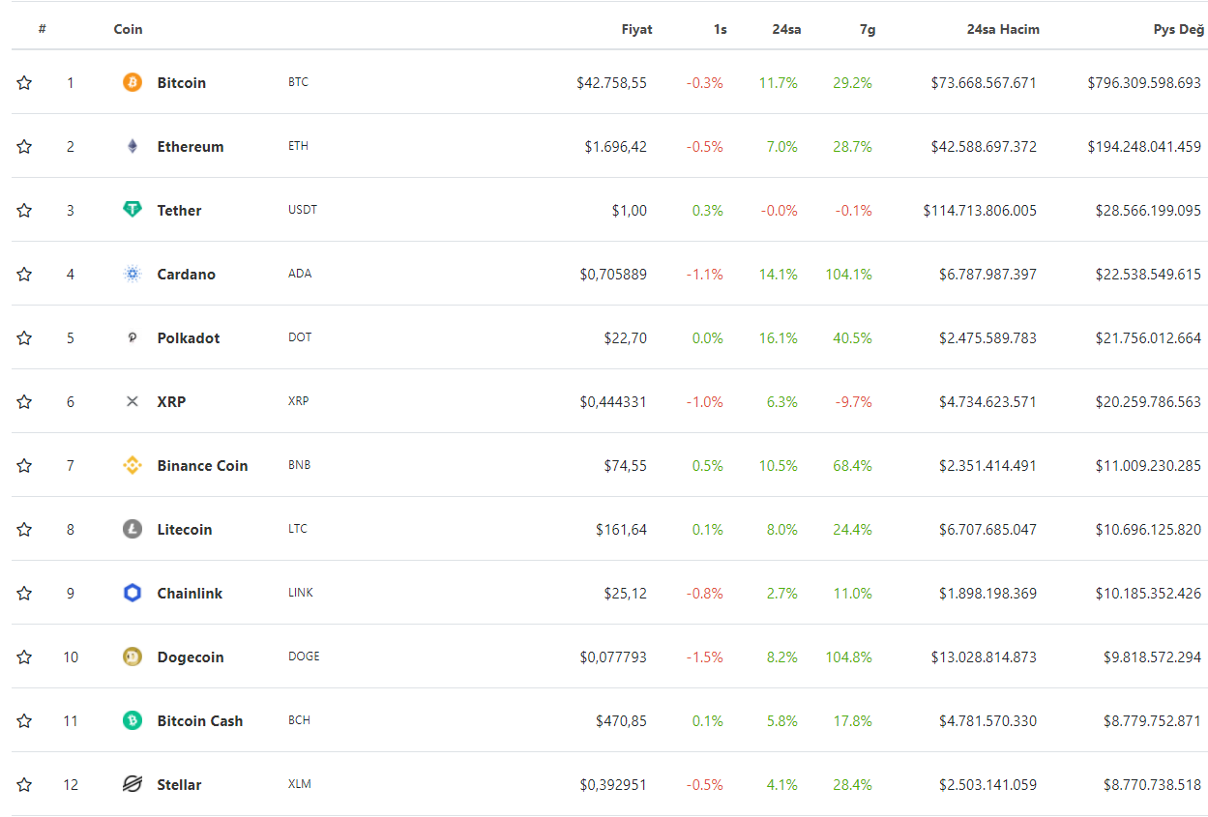Screen dimensions: 1208x817
Task: Favorite Ethereum with its star
Action: [24, 147]
